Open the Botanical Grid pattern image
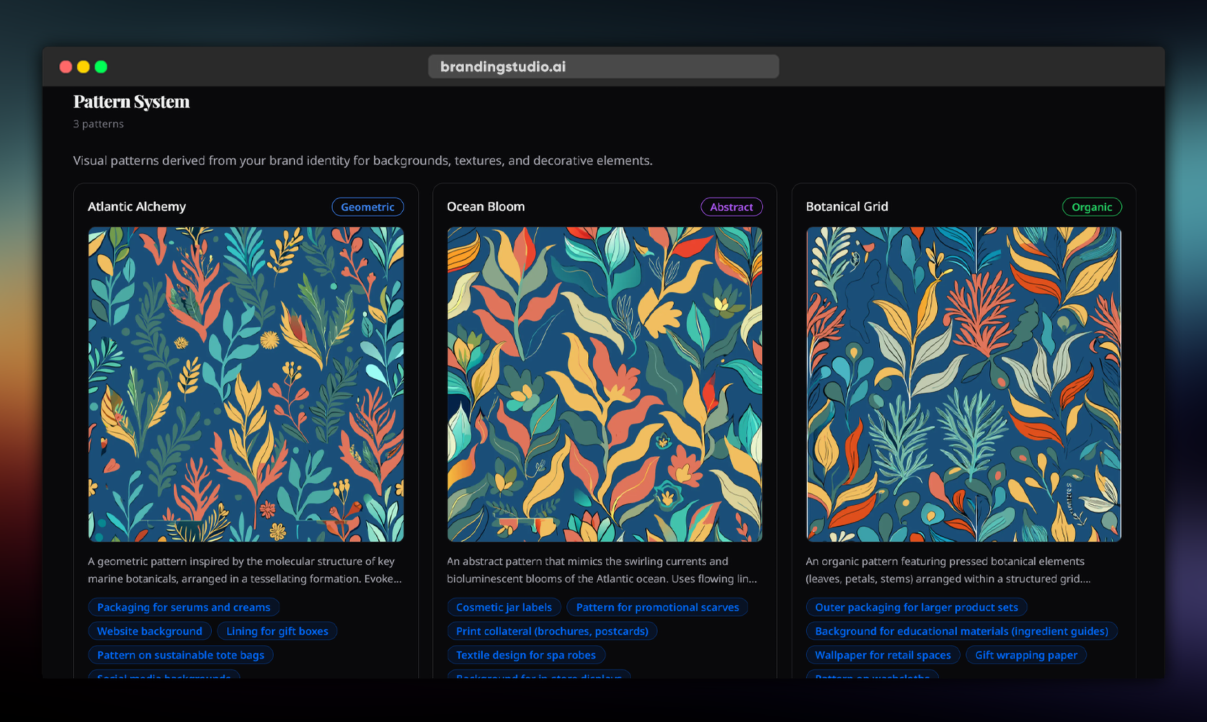1207x722 pixels. pos(964,384)
